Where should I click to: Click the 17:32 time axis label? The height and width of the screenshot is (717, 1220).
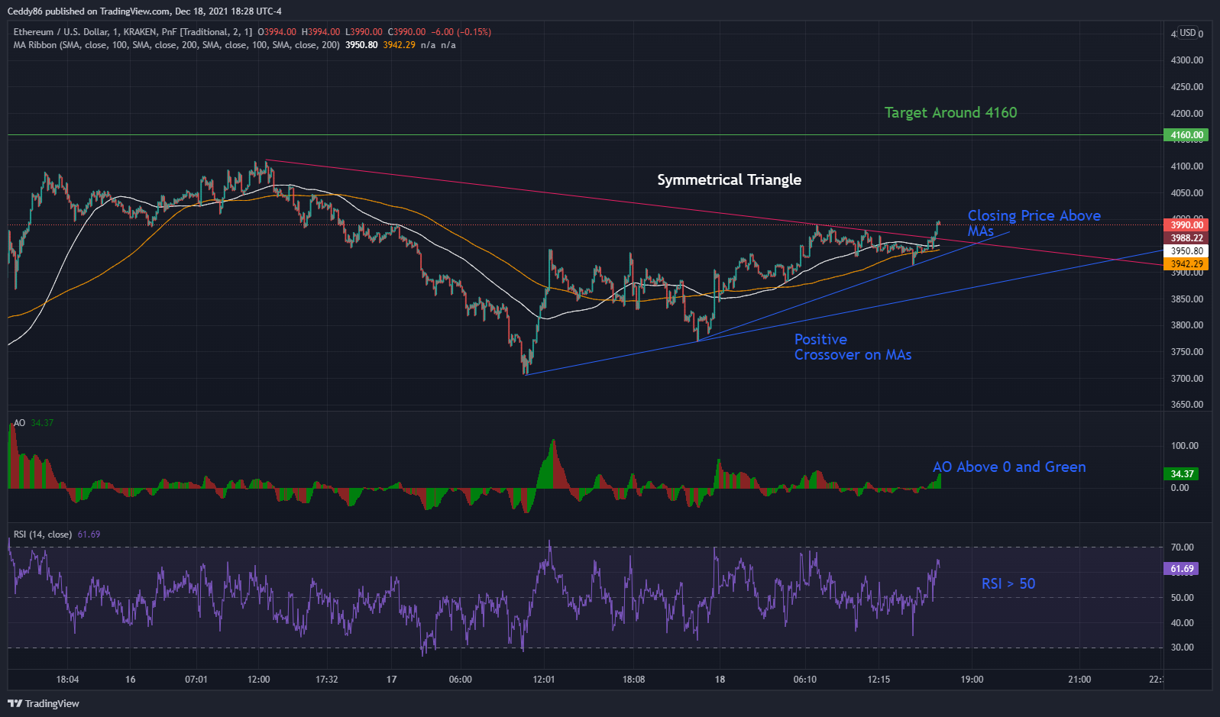(327, 680)
